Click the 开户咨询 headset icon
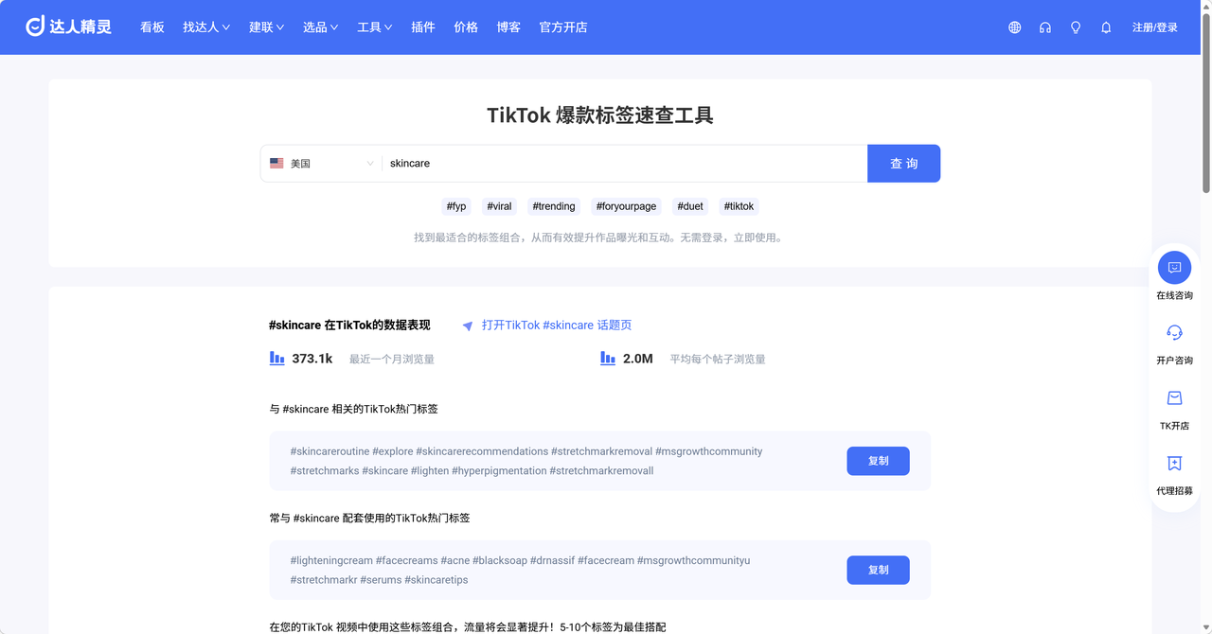 pyautogui.click(x=1174, y=333)
